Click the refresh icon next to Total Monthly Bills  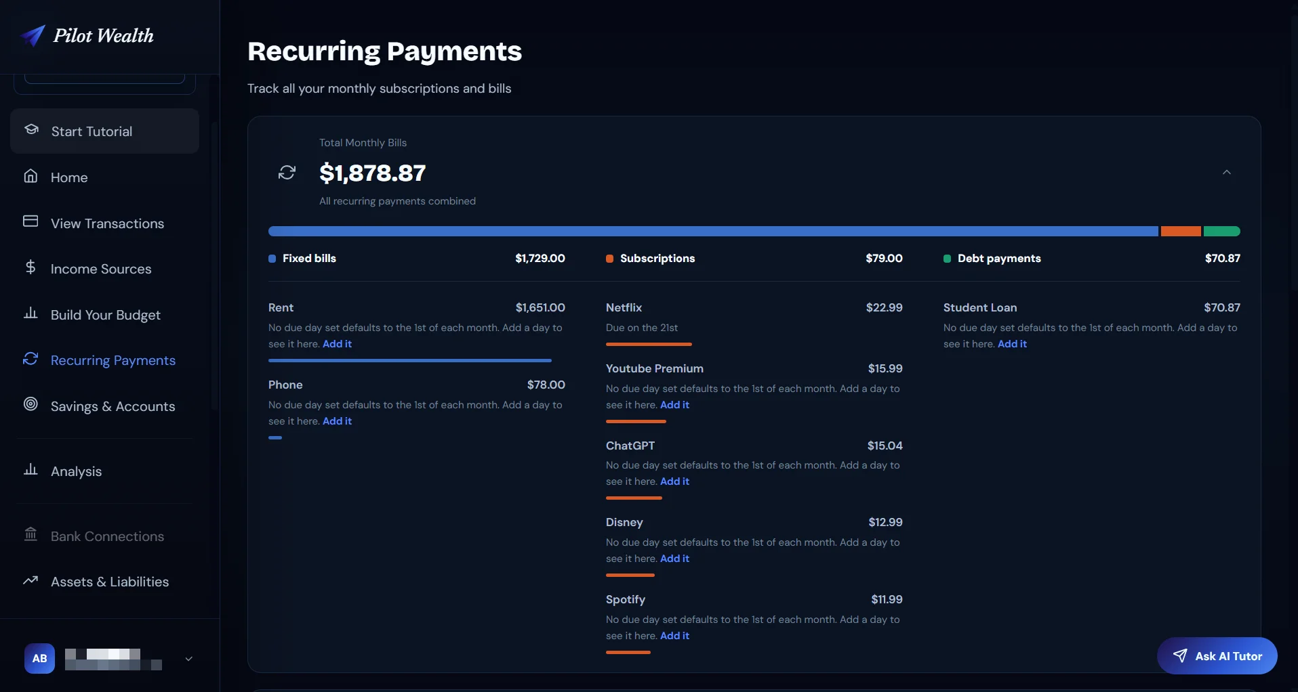[x=287, y=173]
